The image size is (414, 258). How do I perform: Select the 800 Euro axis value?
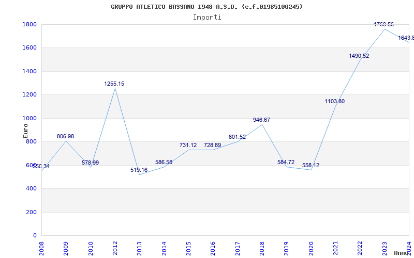[32, 141]
